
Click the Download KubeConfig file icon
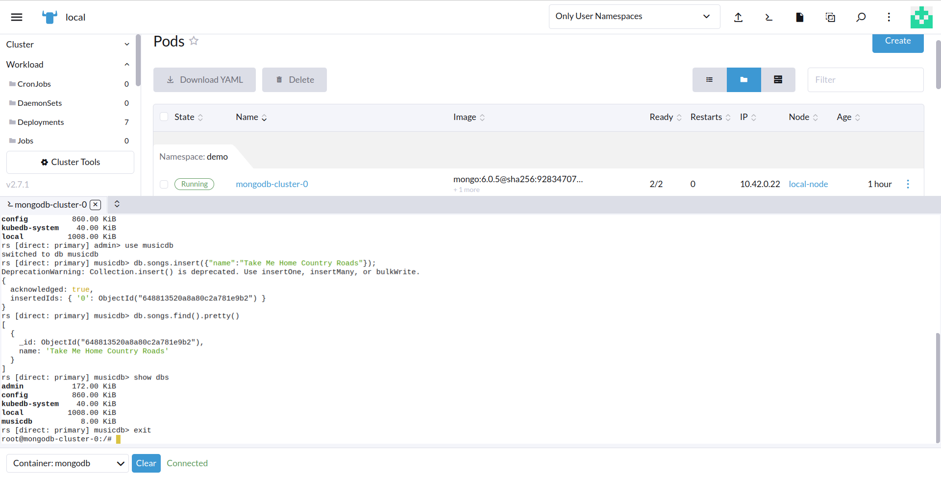coord(799,17)
